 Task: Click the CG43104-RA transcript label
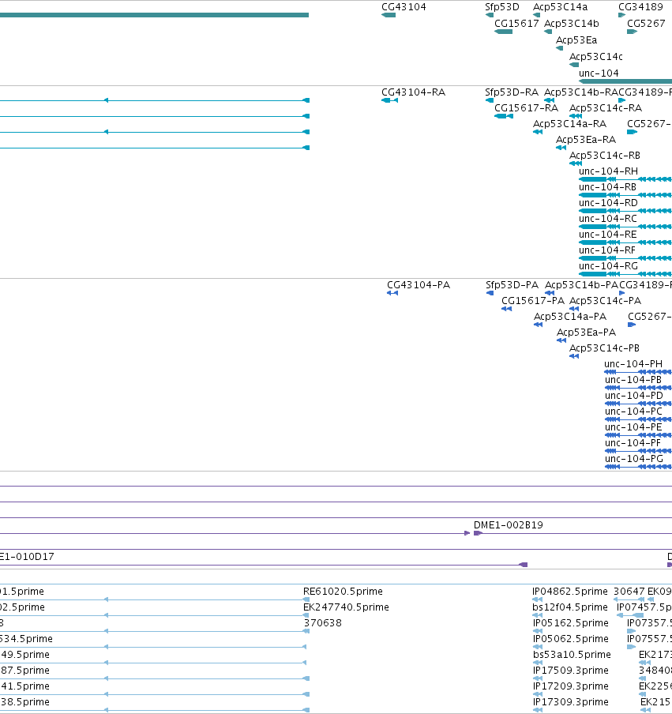[x=413, y=92]
